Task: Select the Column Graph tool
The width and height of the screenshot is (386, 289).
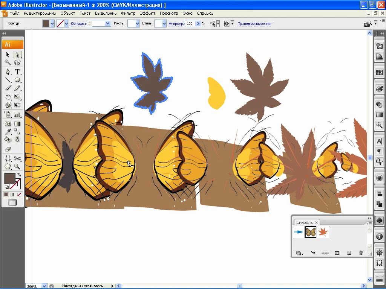Action: tap(17, 114)
